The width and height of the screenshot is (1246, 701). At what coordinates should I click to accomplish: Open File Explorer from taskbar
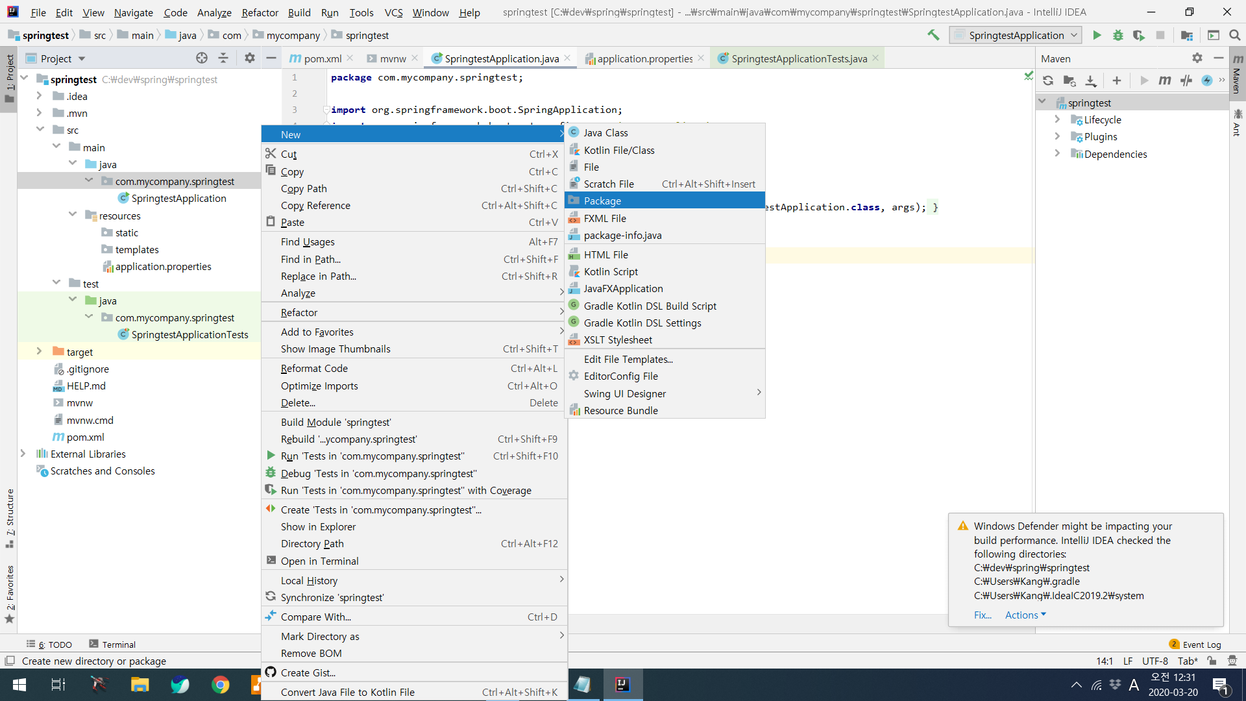[x=140, y=685]
